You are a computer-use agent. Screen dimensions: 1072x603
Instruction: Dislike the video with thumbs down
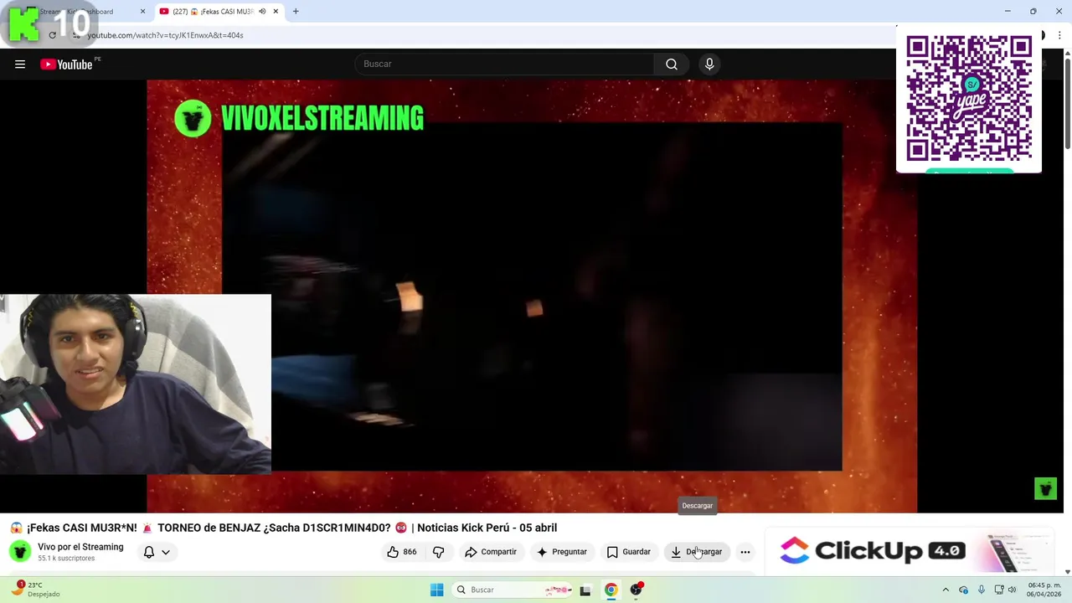pyautogui.click(x=438, y=552)
